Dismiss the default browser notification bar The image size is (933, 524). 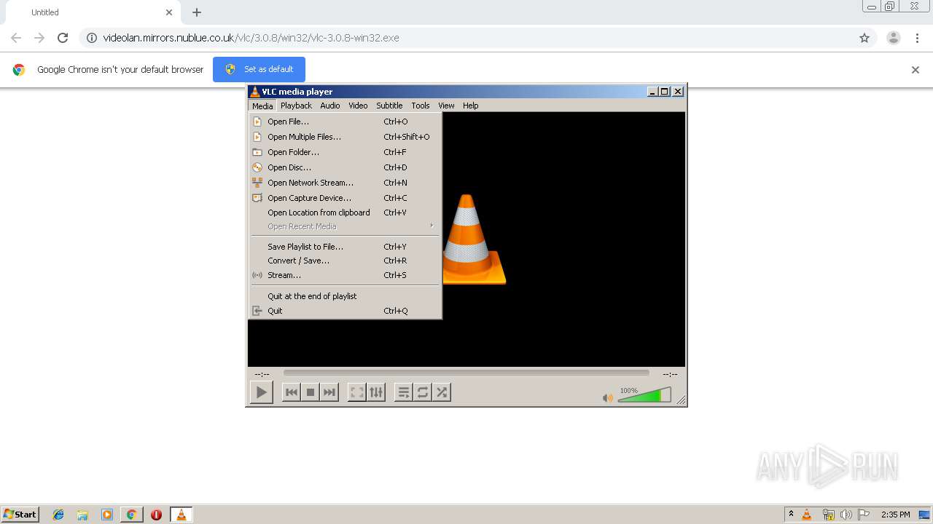[916, 70]
